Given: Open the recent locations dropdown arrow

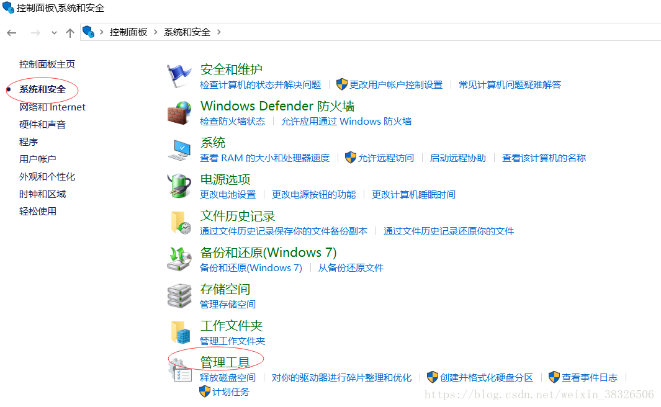Looking at the screenshot, I should (54, 32).
